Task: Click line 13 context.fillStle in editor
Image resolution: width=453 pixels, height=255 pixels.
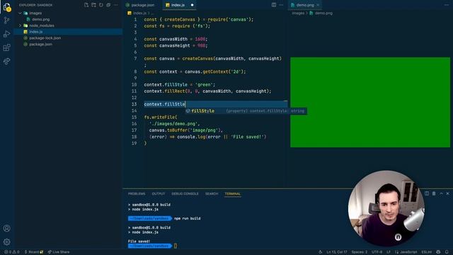Action: click(x=164, y=104)
